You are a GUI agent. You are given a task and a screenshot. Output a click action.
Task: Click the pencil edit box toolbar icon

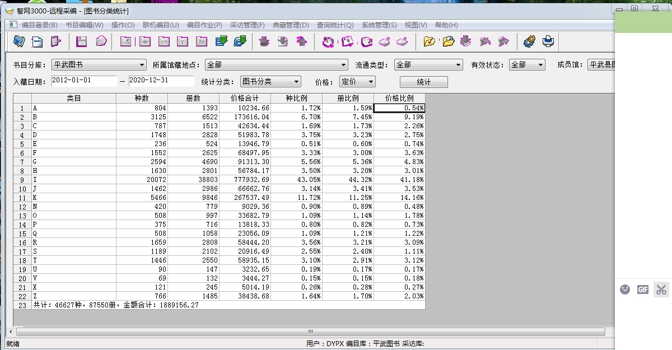click(x=126, y=41)
